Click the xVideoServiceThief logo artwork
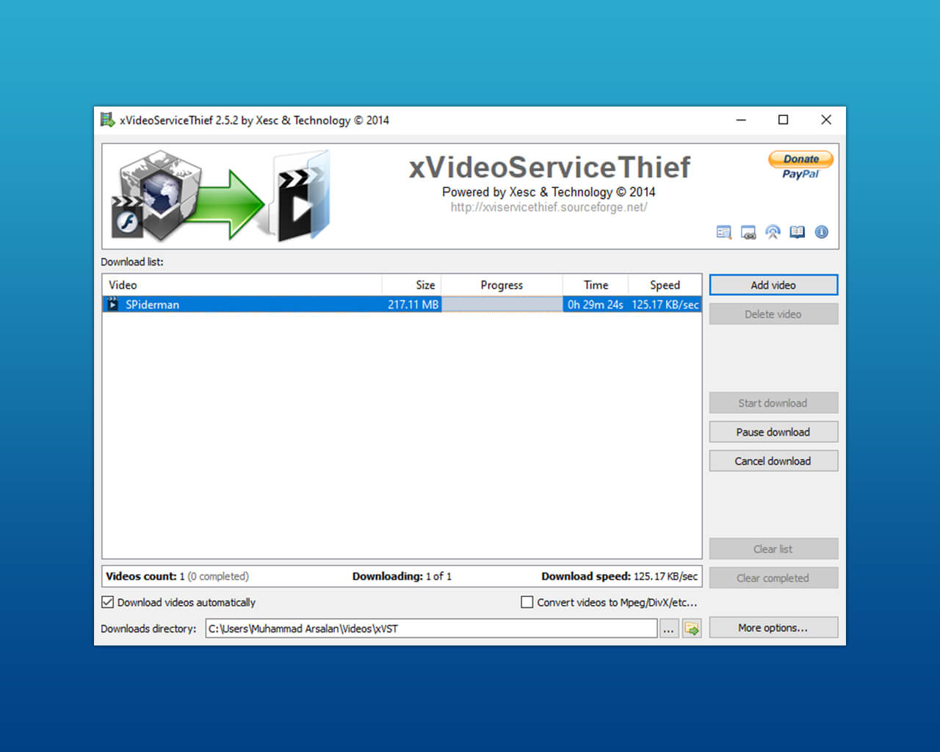Screen dimensions: 940x752 tap(221, 196)
